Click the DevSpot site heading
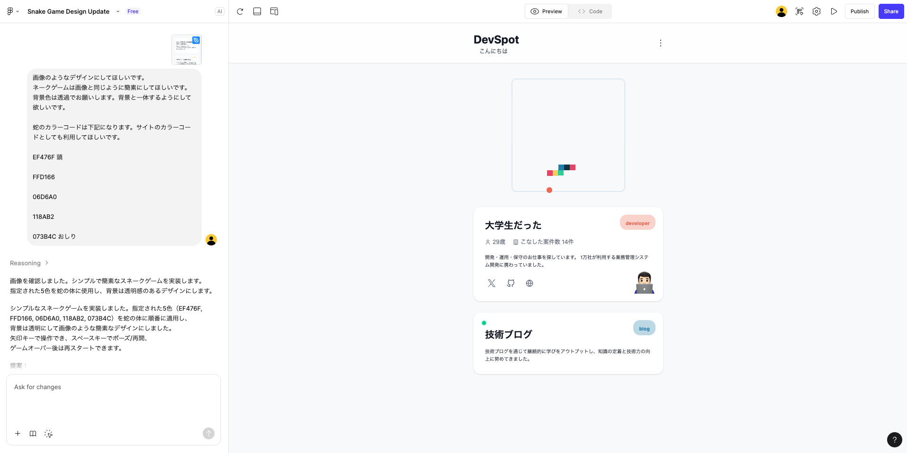This screenshot has width=907, height=453. pyautogui.click(x=496, y=40)
